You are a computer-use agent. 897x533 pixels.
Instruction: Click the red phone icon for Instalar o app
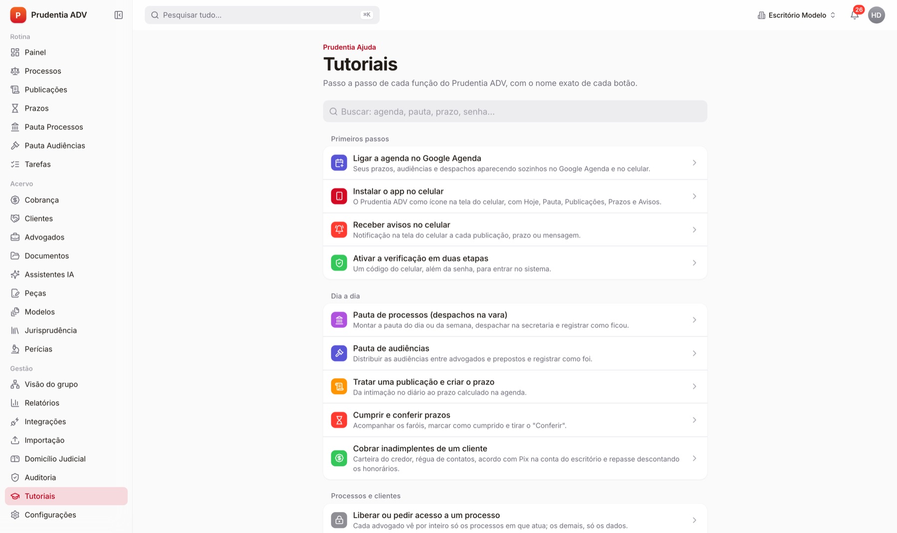click(x=339, y=196)
